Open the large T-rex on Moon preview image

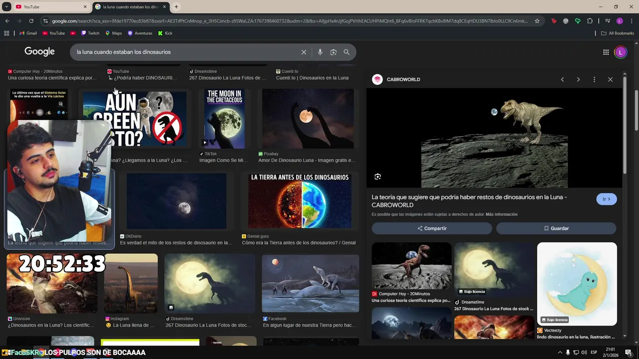[x=494, y=138]
